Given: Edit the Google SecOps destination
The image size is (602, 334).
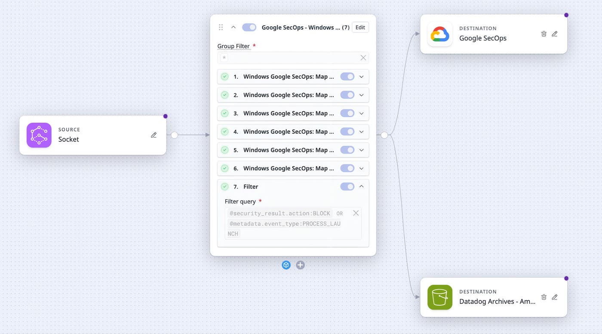Looking at the screenshot, I should point(555,34).
